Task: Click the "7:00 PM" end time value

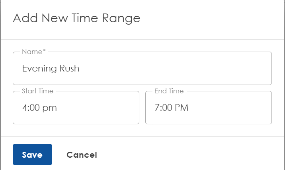Action: coord(172,108)
